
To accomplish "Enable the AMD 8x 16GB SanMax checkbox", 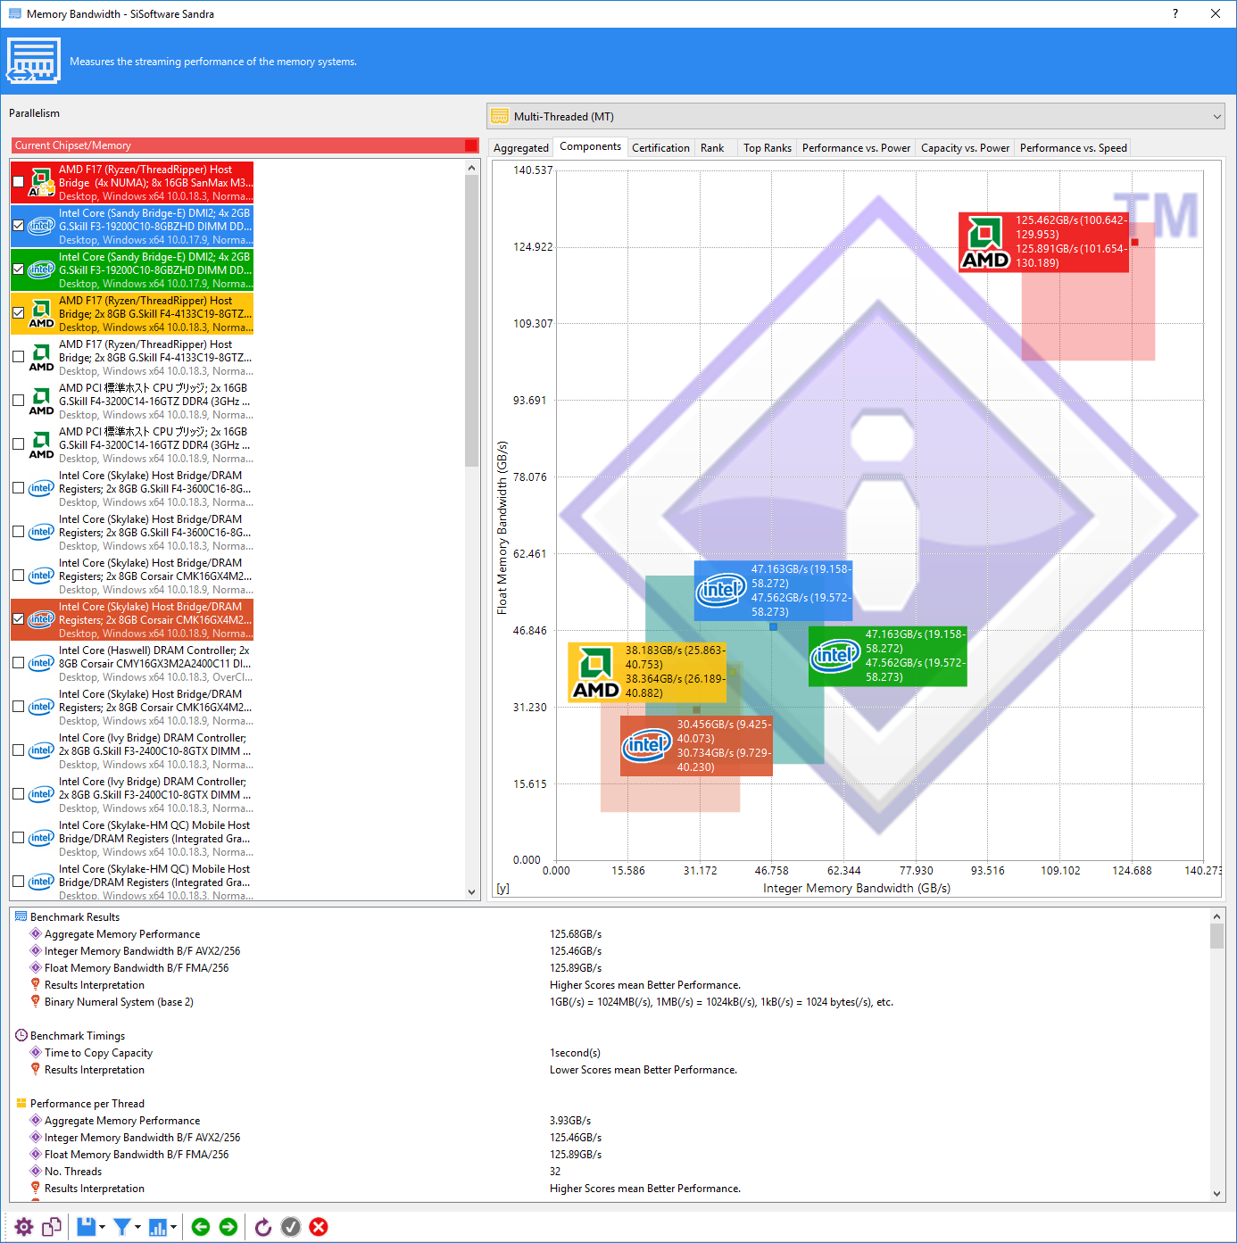I will click(x=19, y=182).
